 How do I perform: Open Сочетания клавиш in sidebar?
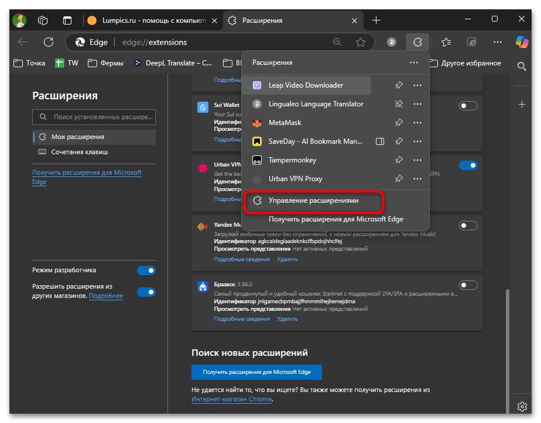pos(94,152)
